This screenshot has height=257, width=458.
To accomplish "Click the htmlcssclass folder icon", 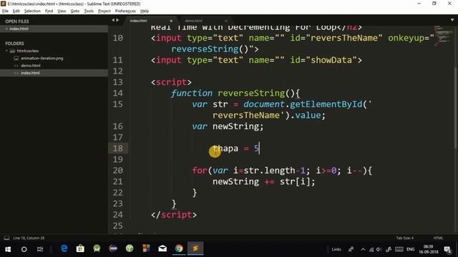I will pos(12,51).
